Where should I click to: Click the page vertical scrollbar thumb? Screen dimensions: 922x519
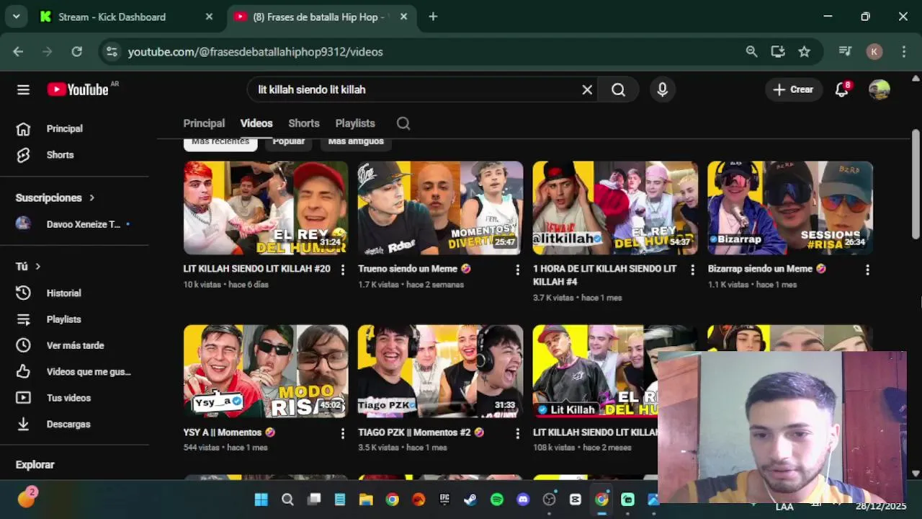[x=916, y=184]
